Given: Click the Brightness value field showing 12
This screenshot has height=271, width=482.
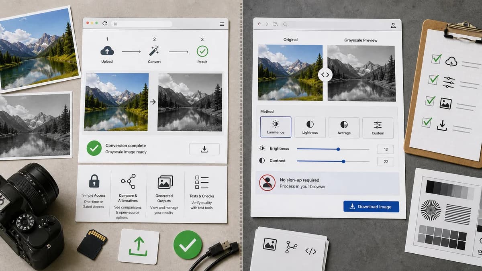Looking at the screenshot, I should pos(386,149).
